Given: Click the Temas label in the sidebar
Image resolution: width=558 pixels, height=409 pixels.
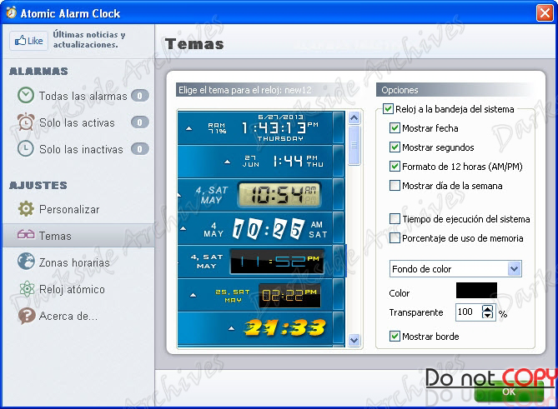Looking at the screenshot, I should click(55, 236).
